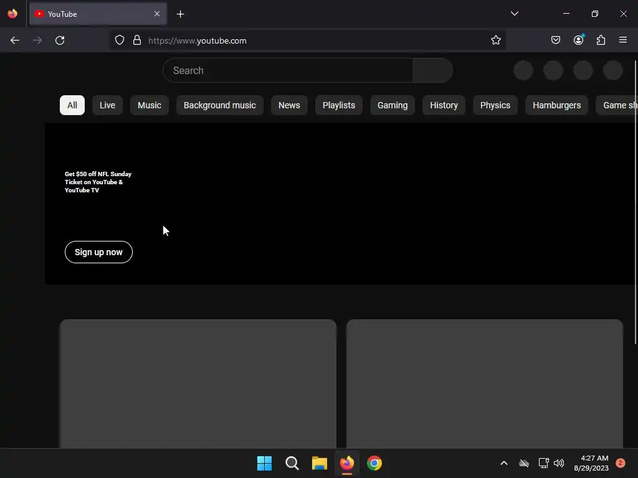
Task: Open the first loading video thumbnail
Action: point(198,383)
